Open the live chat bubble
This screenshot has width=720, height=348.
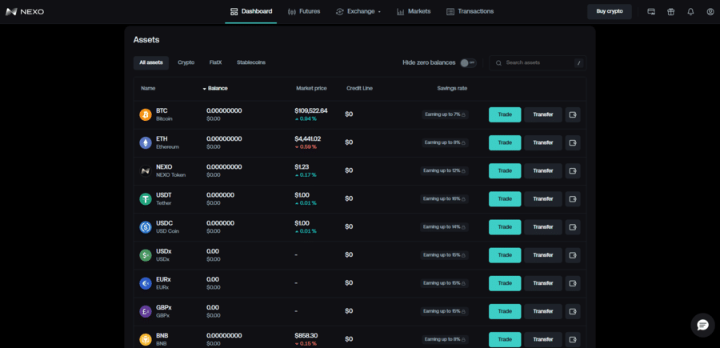[702, 325]
